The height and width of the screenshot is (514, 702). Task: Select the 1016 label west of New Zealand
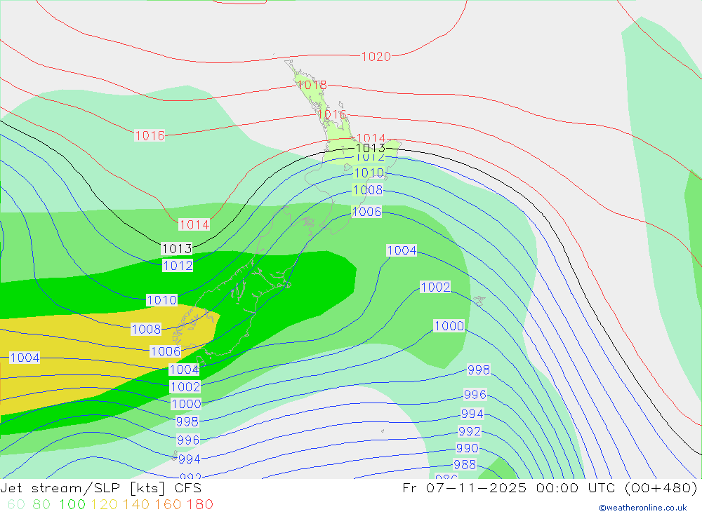click(150, 135)
